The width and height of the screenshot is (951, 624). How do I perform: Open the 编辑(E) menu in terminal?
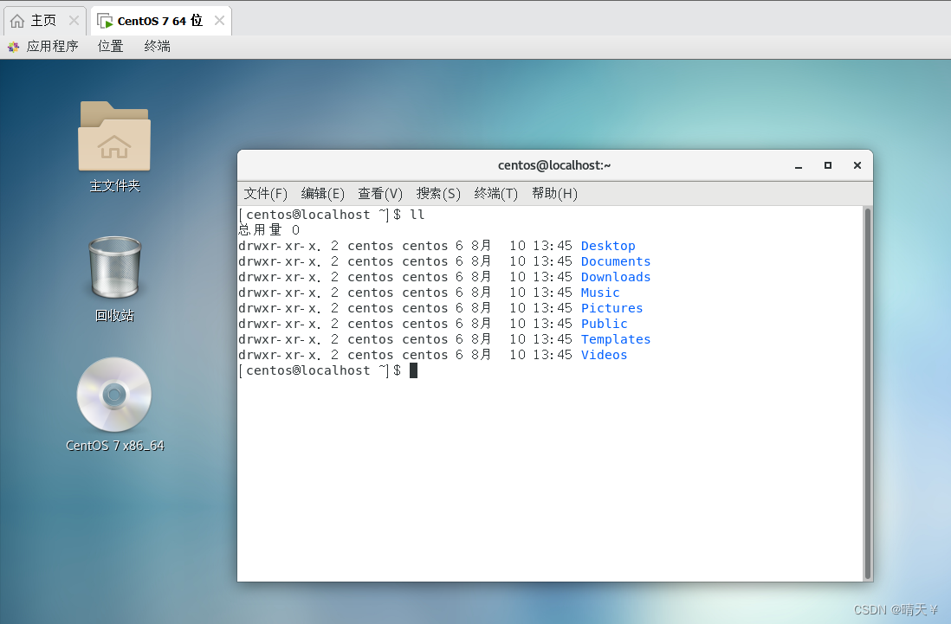[x=322, y=193]
